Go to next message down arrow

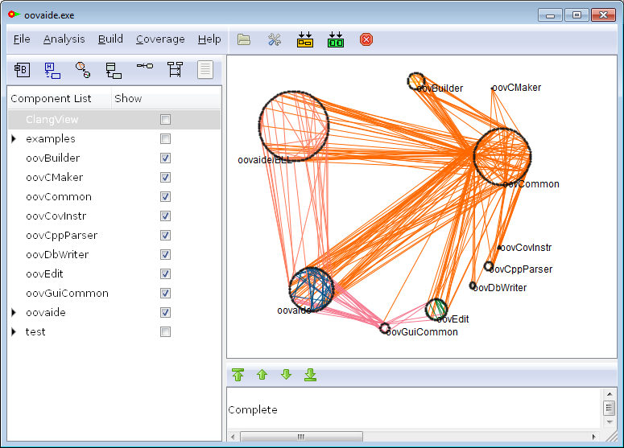[x=286, y=375]
